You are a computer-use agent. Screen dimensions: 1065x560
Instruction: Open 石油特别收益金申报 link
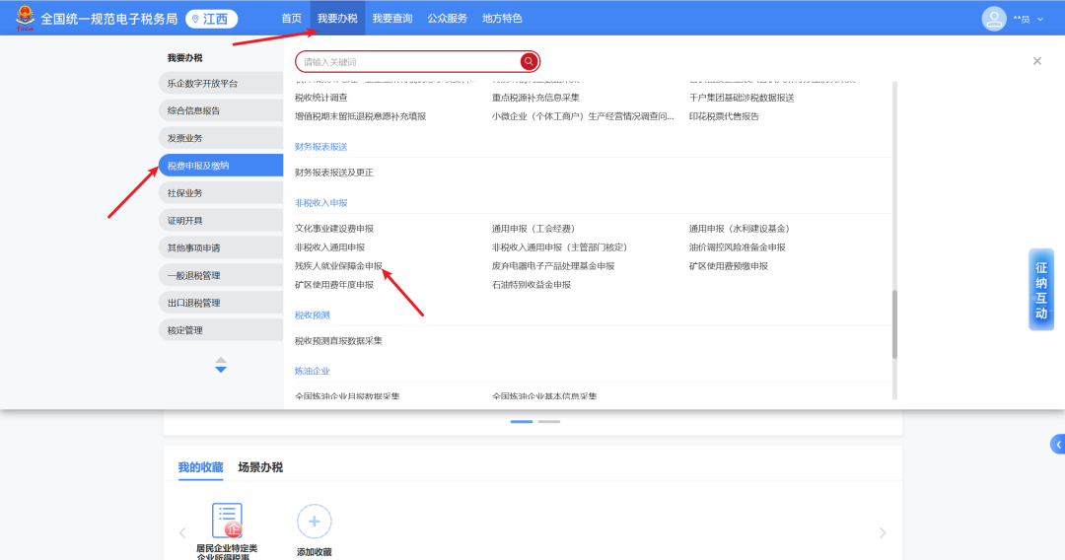click(x=532, y=285)
